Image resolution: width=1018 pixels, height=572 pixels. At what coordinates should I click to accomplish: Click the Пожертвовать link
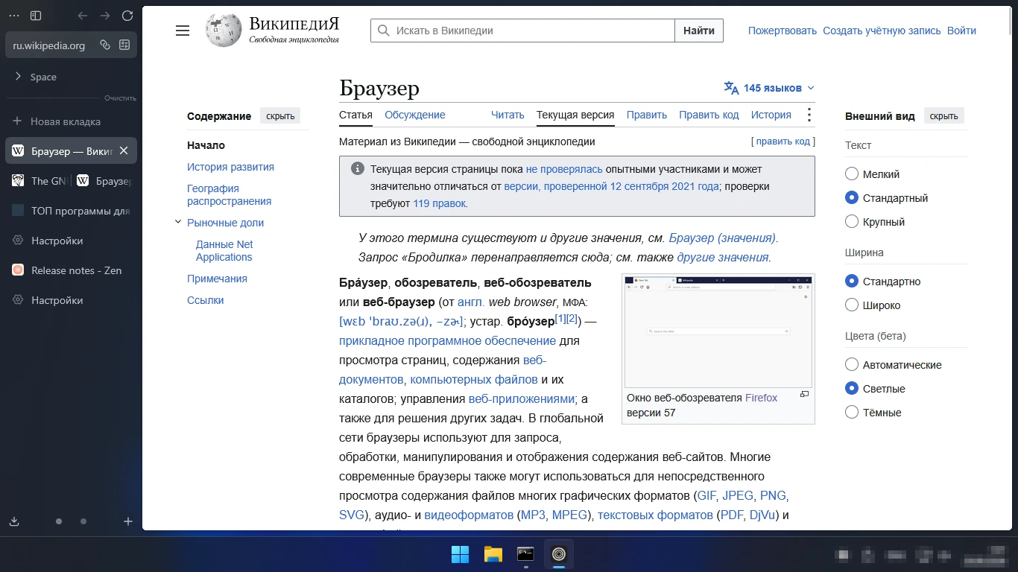(783, 31)
